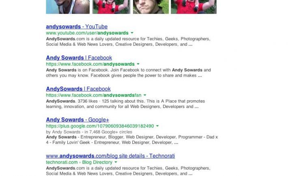The height and width of the screenshot is (176, 288).
Task: Expand dropdown arrow beside plus.google.com URL
Action: [x=157, y=126]
